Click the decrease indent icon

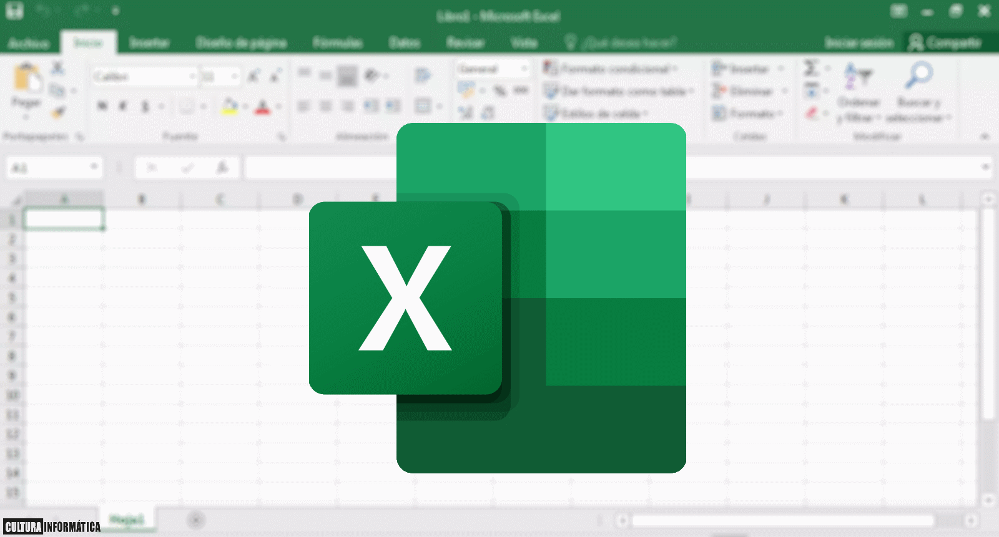pos(371,106)
